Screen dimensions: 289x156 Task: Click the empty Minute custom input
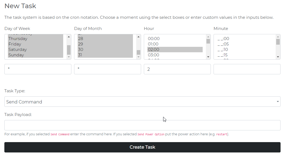coord(247,69)
